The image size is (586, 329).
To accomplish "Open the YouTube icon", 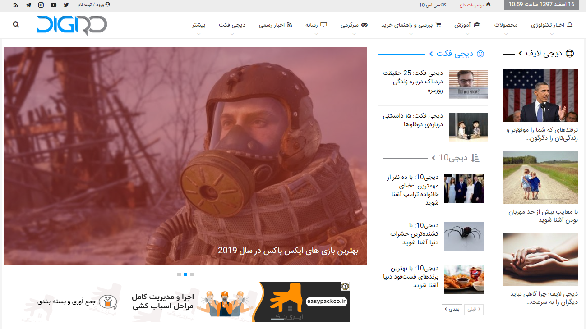I will tap(54, 5).
